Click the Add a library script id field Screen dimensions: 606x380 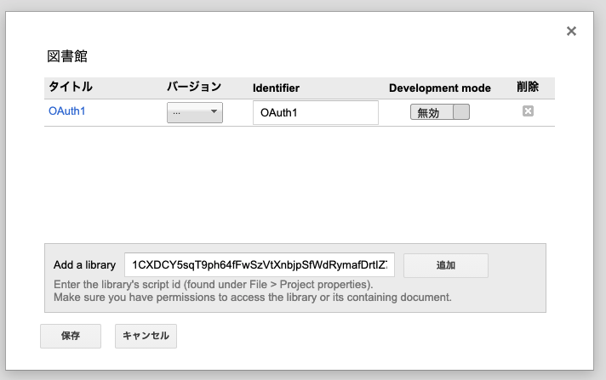[260, 265]
